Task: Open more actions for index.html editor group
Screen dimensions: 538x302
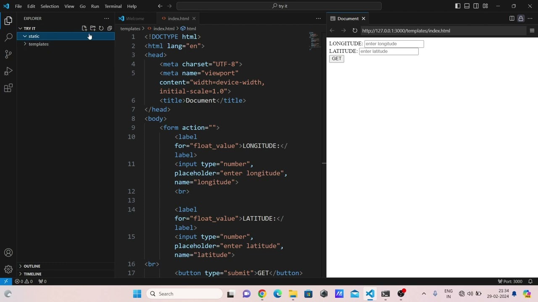Action: [318, 18]
